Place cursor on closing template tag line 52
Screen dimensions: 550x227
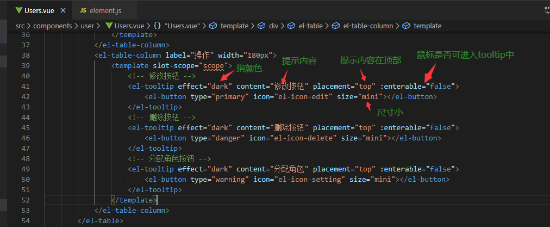[134, 200]
